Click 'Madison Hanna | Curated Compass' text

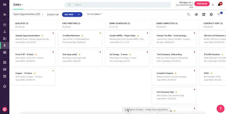coord(172,77)
